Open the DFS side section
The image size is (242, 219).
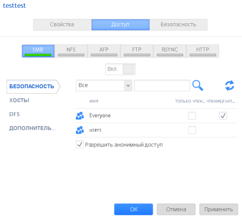14,114
